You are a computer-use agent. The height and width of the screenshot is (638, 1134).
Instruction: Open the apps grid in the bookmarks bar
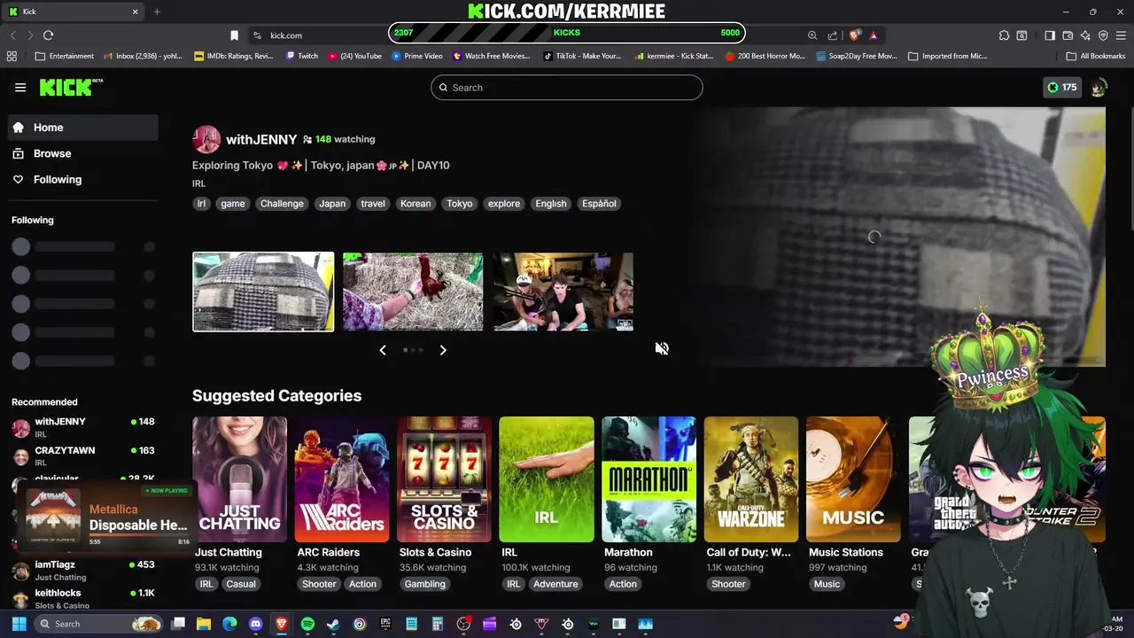(12, 56)
